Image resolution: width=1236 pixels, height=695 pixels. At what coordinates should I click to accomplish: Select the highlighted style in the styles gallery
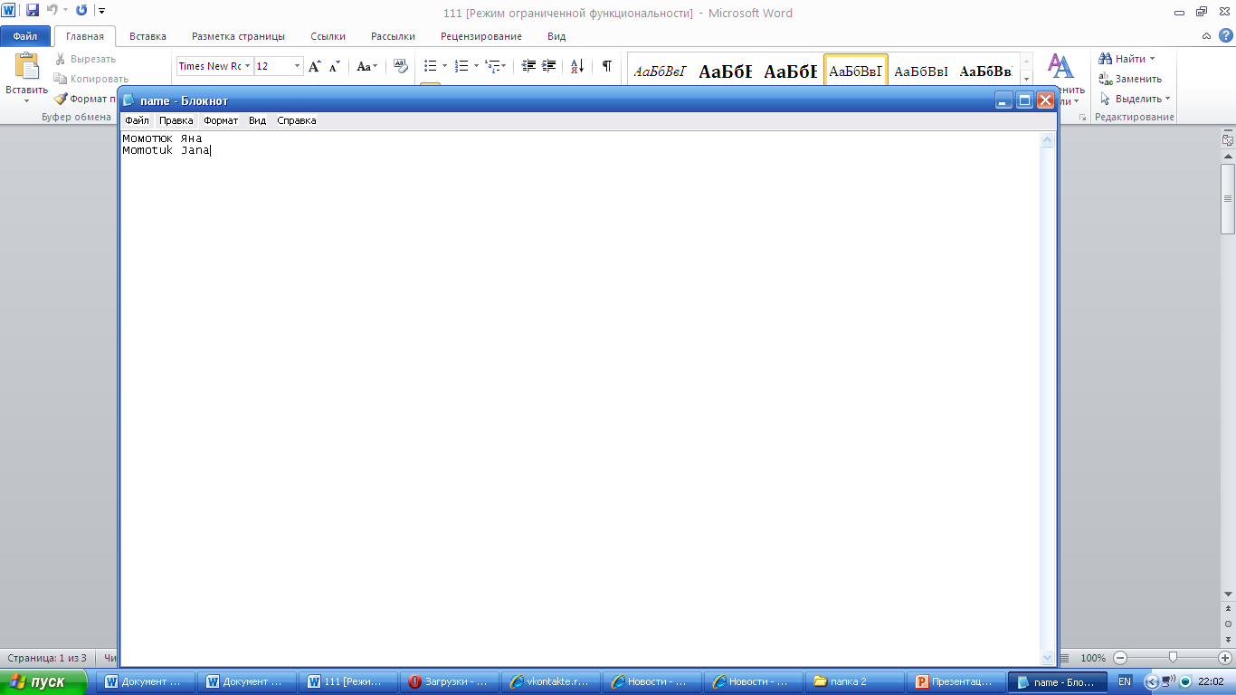[x=855, y=71]
